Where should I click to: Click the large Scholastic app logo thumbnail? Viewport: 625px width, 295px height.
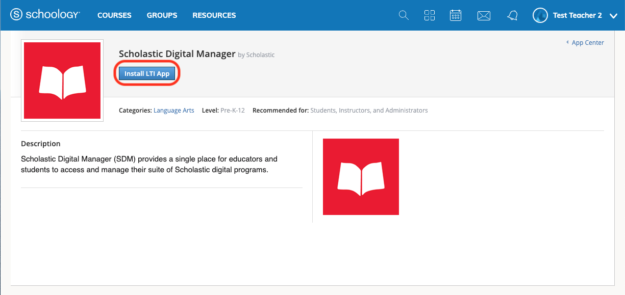point(62,81)
